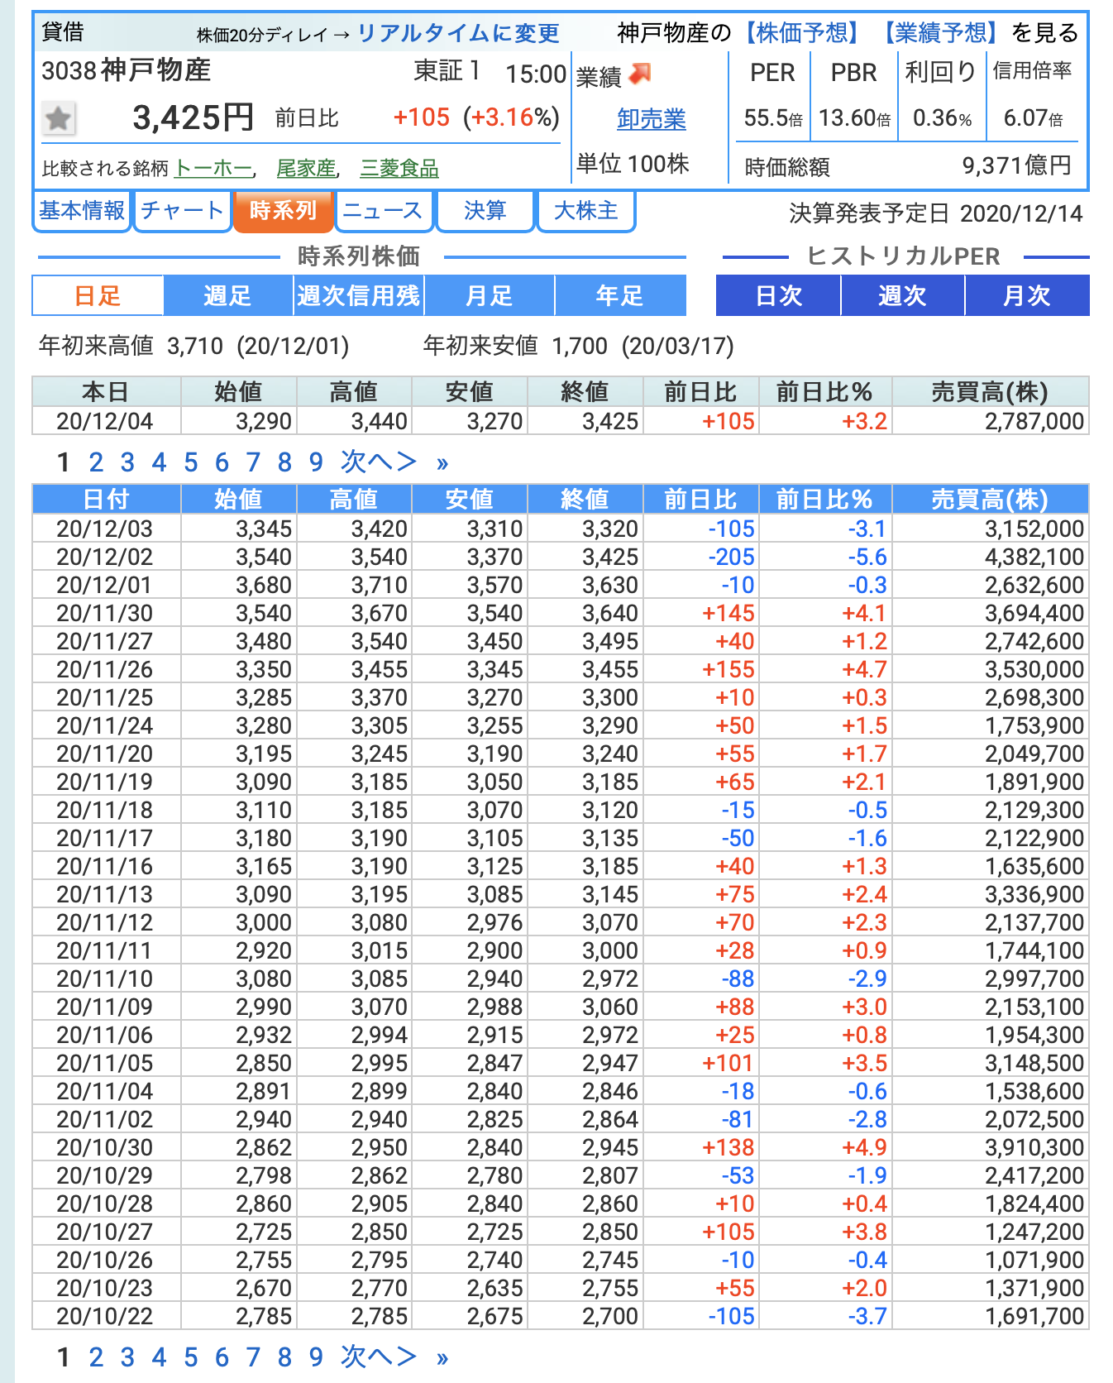Click 次へ> in top pagination
The width and height of the screenshot is (1113, 1383).
[379, 462]
